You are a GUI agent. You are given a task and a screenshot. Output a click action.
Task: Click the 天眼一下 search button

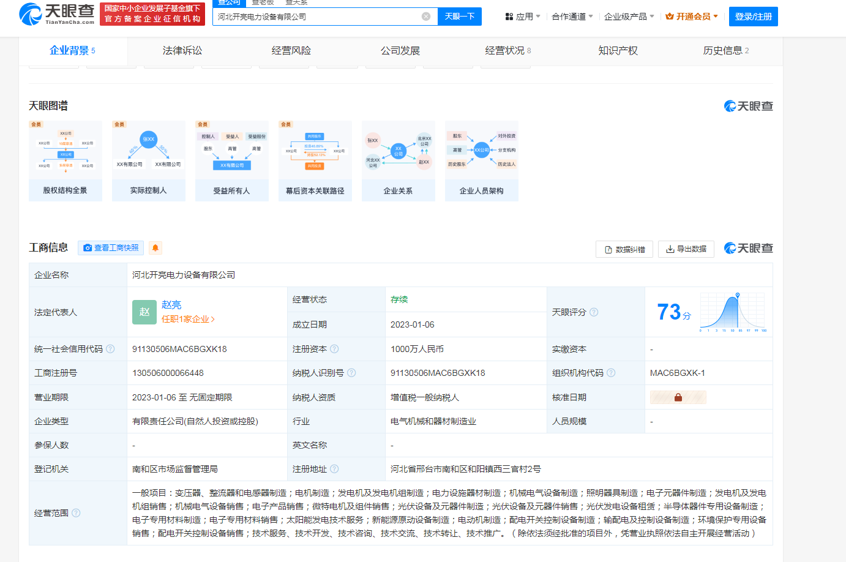click(x=460, y=17)
